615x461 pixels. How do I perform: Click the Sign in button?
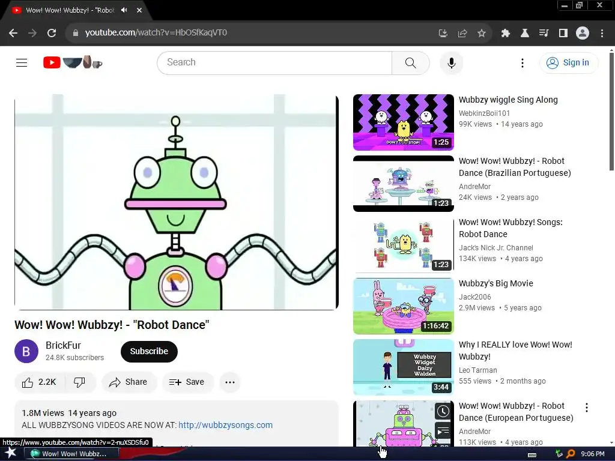point(569,62)
